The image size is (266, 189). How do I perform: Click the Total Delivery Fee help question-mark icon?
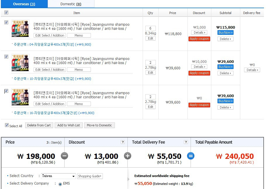(x=186, y=142)
